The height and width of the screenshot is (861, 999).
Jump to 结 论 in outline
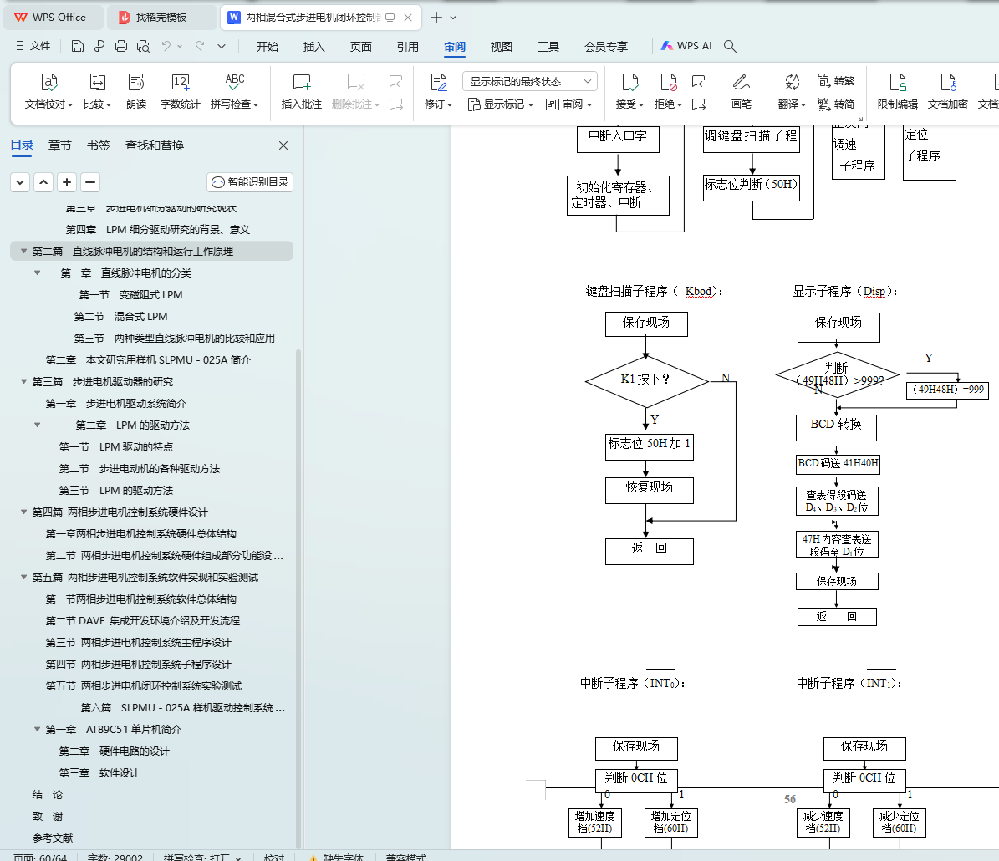tap(48, 795)
